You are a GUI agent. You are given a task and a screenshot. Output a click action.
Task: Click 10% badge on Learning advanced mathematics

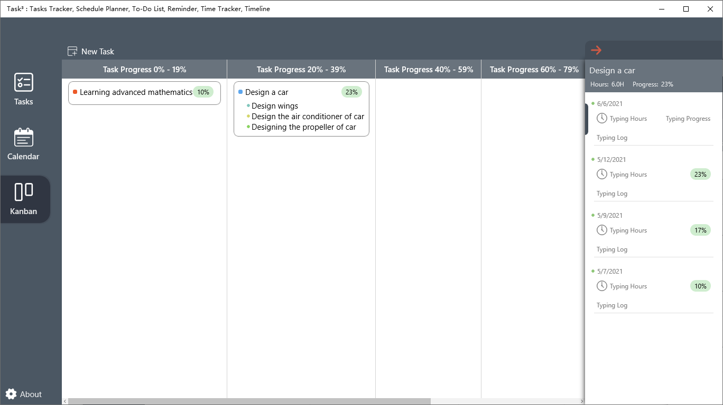(x=203, y=92)
